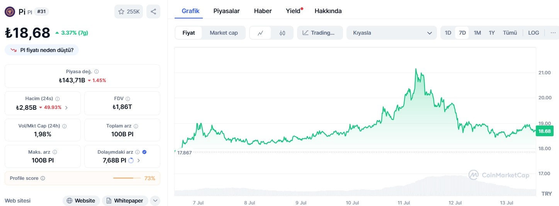Screen dimensions: 559x206
Task: Open the Yield tab
Action: click(x=294, y=11)
